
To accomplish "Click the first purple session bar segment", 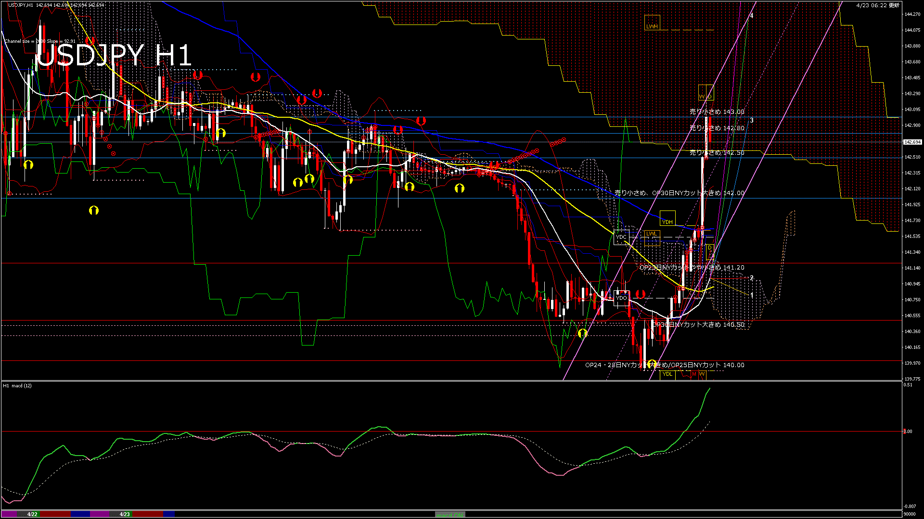I will [10, 514].
